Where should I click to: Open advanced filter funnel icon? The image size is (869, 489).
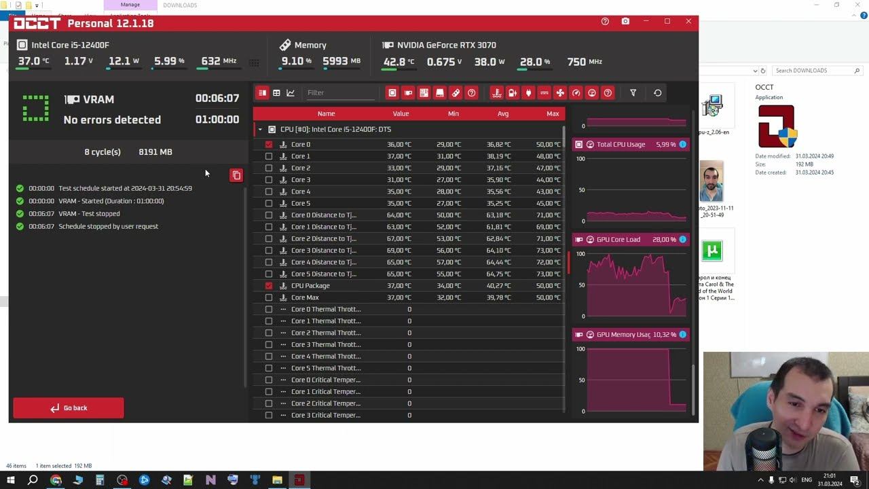tap(633, 93)
